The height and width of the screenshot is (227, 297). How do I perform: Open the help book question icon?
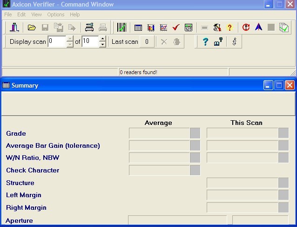[x=218, y=41]
